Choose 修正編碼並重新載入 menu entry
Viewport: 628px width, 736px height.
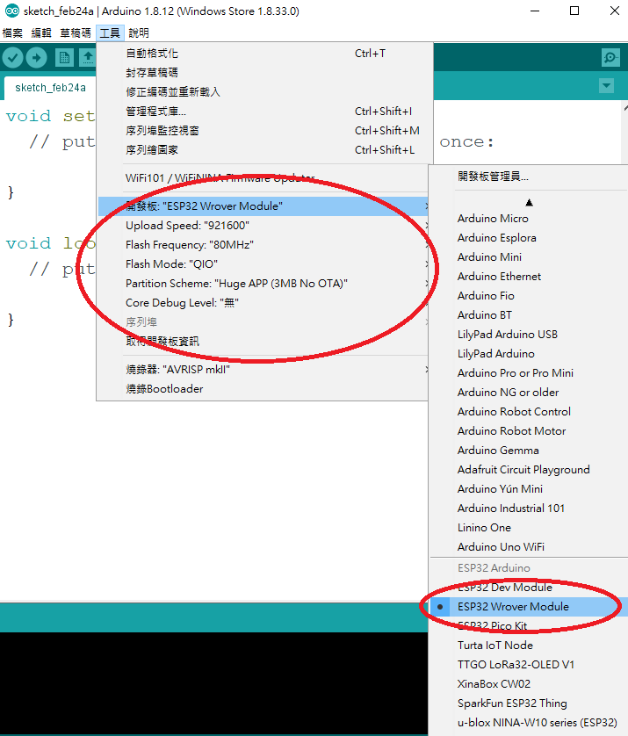click(263, 92)
